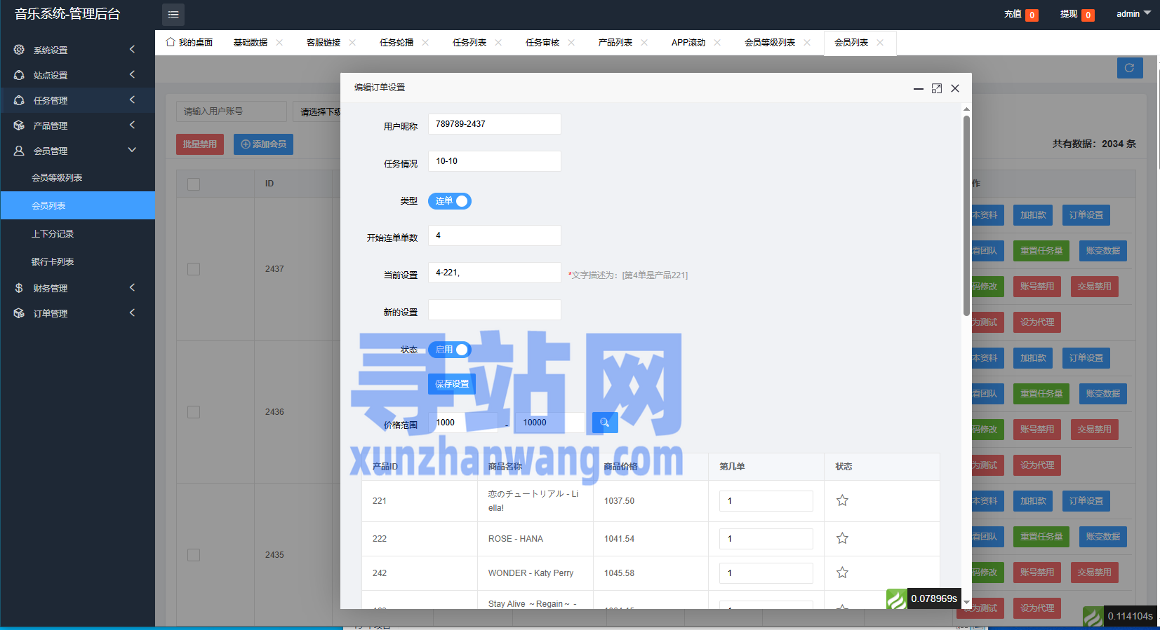Open the 提现 notification link
This screenshot has width=1160, height=630.
(x=1077, y=14)
